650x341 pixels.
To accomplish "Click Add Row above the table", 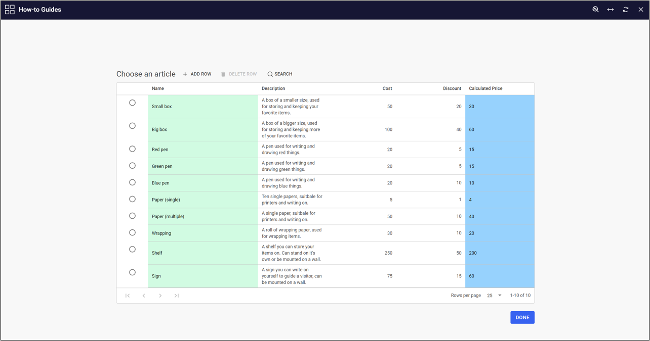I will (x=197, y=74).
